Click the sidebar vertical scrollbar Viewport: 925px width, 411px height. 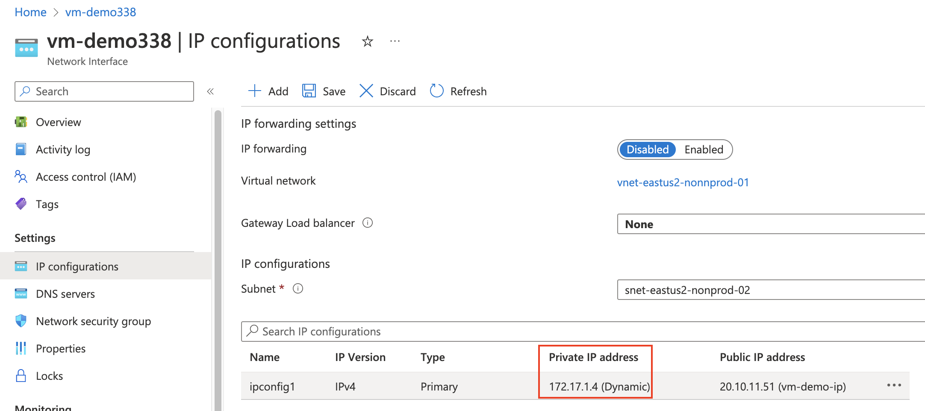(218, 256)
